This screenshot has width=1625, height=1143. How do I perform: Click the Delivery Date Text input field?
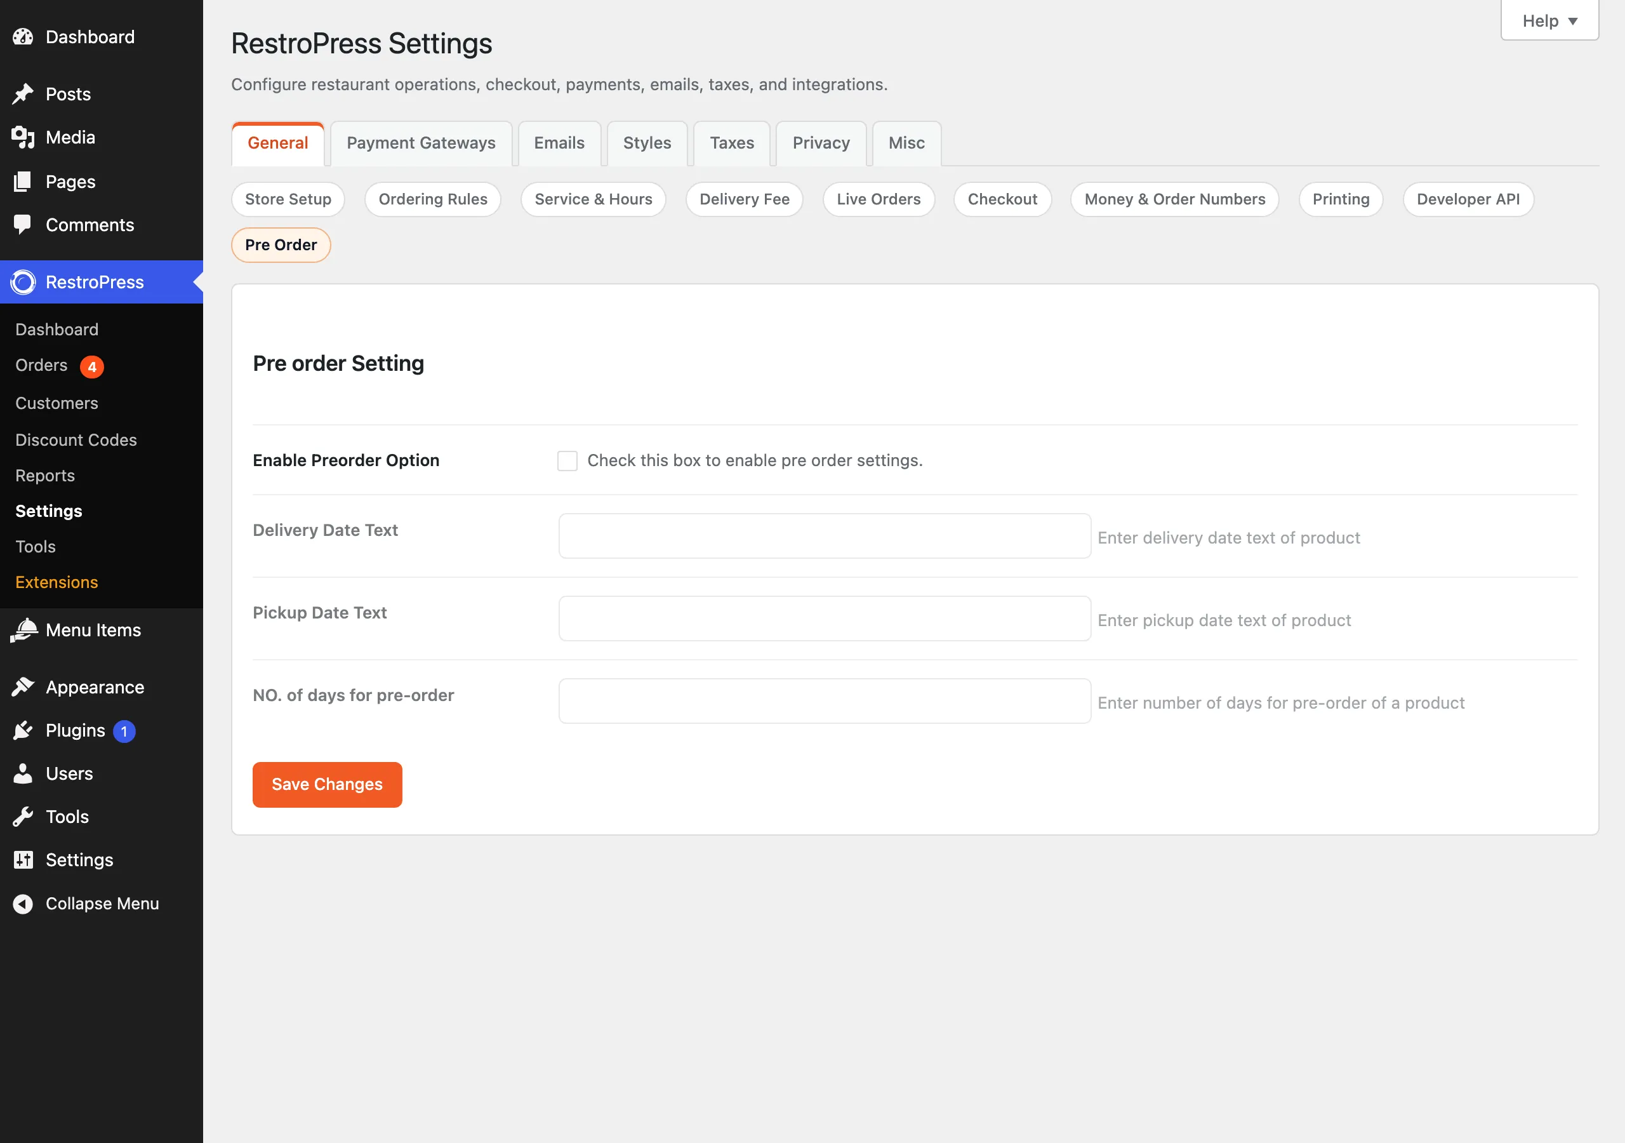coord(825,536)
